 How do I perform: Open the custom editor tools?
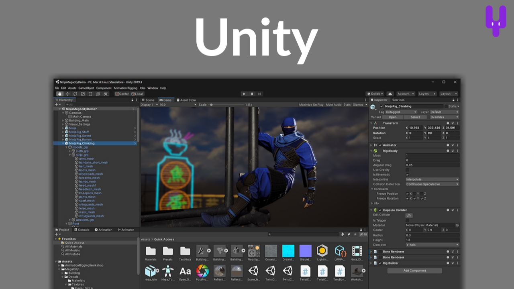click(106, 94)
